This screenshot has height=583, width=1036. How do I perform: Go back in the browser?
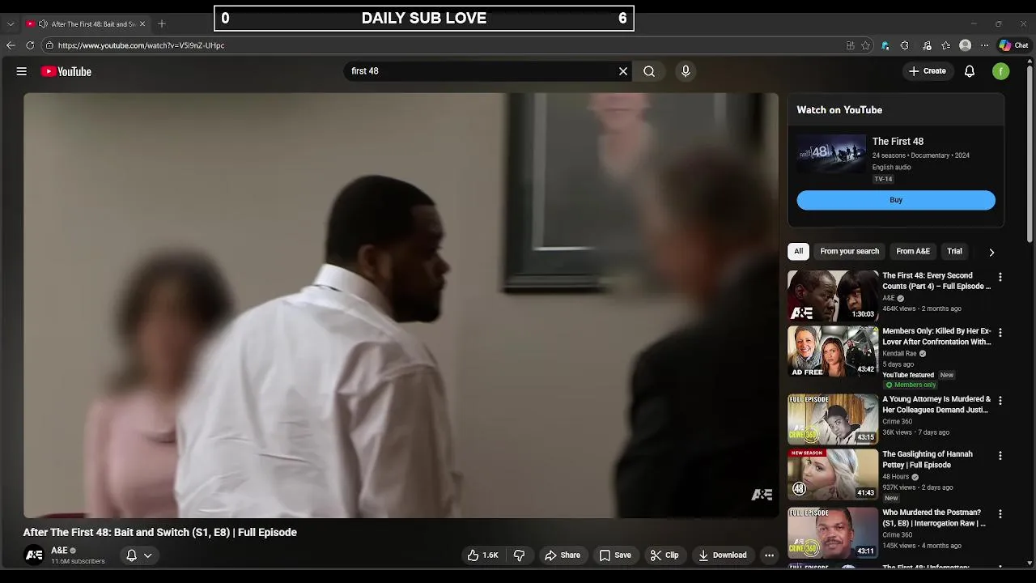click(11, 45)
